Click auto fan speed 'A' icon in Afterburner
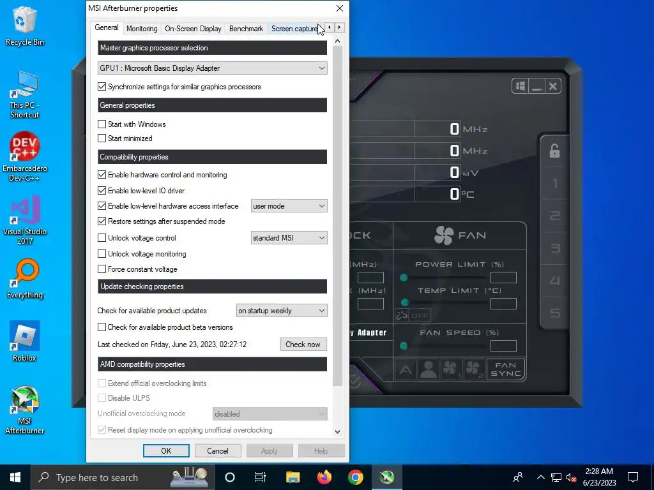The width and height of the screenshot is (654, 490). [x=406, y=369]
